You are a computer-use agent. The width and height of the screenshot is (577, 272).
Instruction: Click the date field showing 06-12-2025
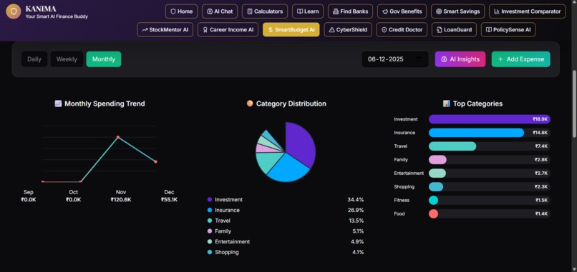[395, 59]
